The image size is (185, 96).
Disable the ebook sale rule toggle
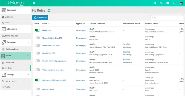coord(38,30)
